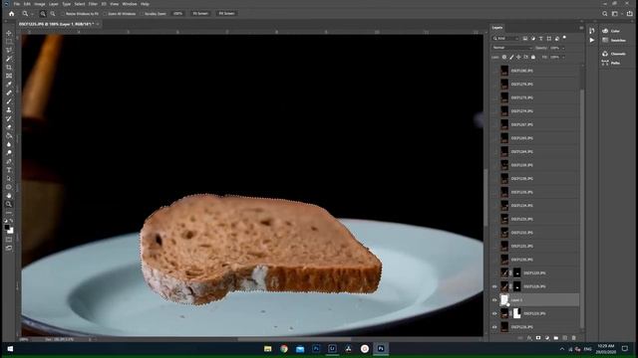
Task: Show hidden system tray icons chevron
Action: pyautogui.click(x=562, y=349)
